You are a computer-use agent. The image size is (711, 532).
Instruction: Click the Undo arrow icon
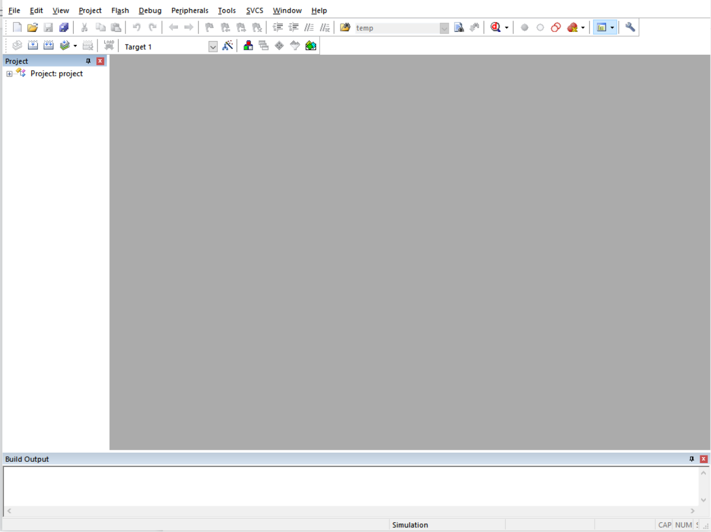tap(136, 27)
